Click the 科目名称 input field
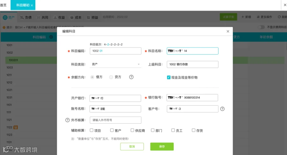This screenshot has width=287, height=155. click(x=193, y=51)
